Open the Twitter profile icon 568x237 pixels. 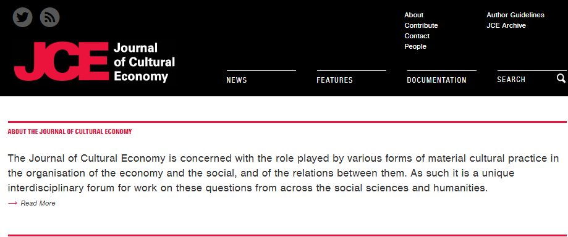pos(22,17)
